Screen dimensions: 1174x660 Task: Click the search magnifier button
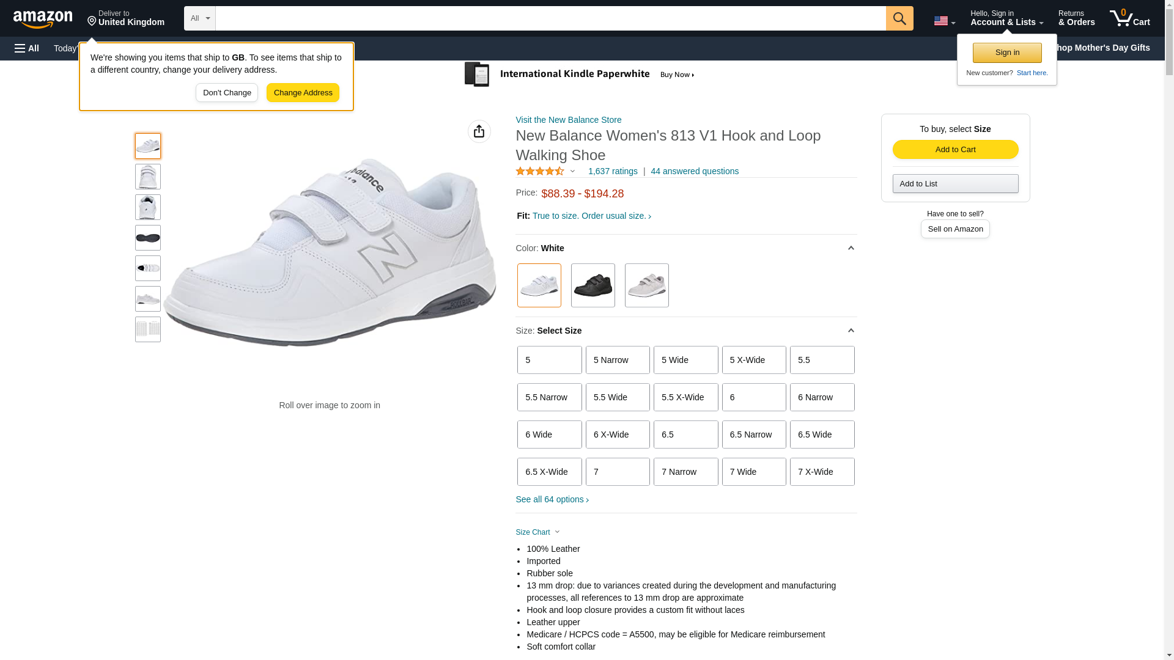[899, 18]
